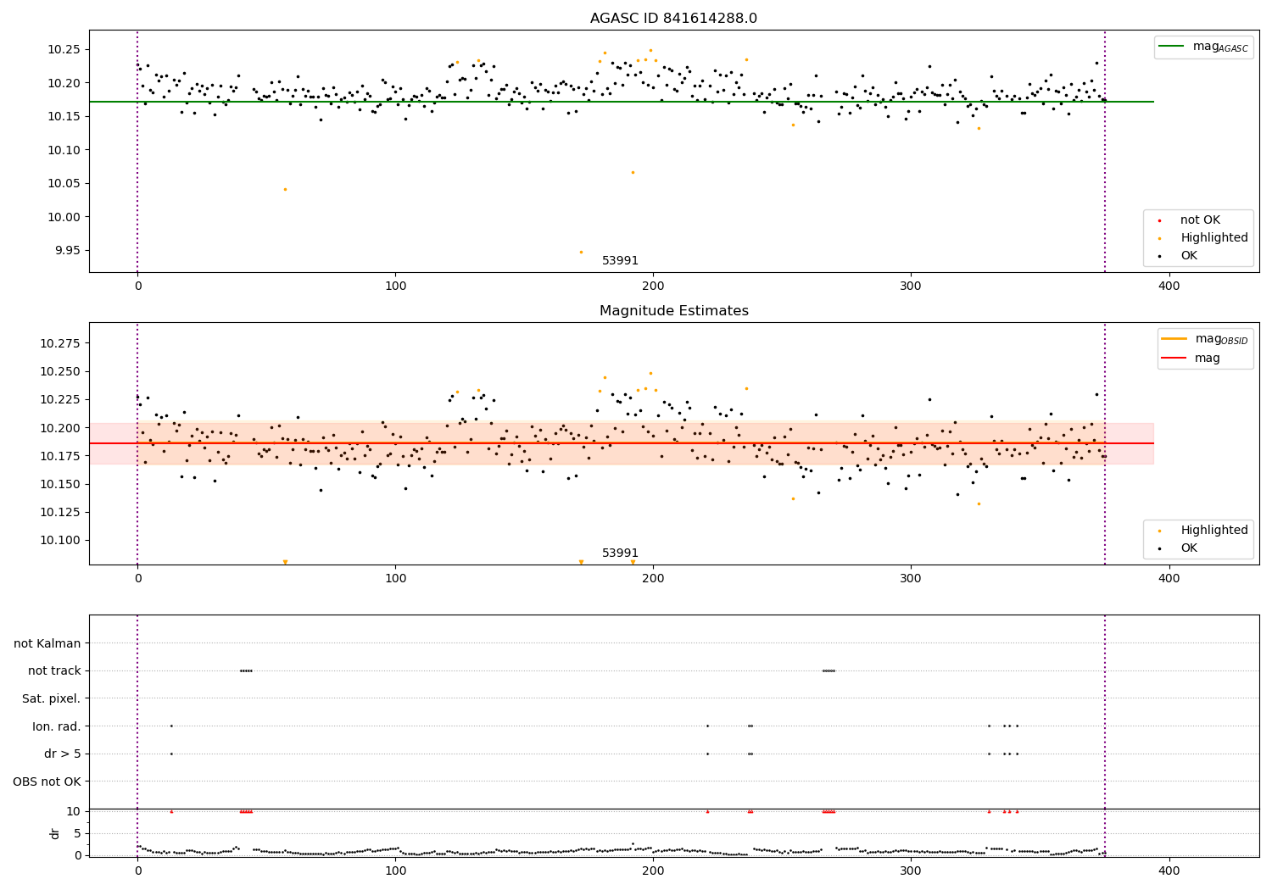Click the 'mag OBSID' legend label text

(x=1222, y=340)
